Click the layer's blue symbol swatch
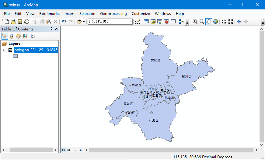Viewport: 265px width, 160px height. point(16,56)
